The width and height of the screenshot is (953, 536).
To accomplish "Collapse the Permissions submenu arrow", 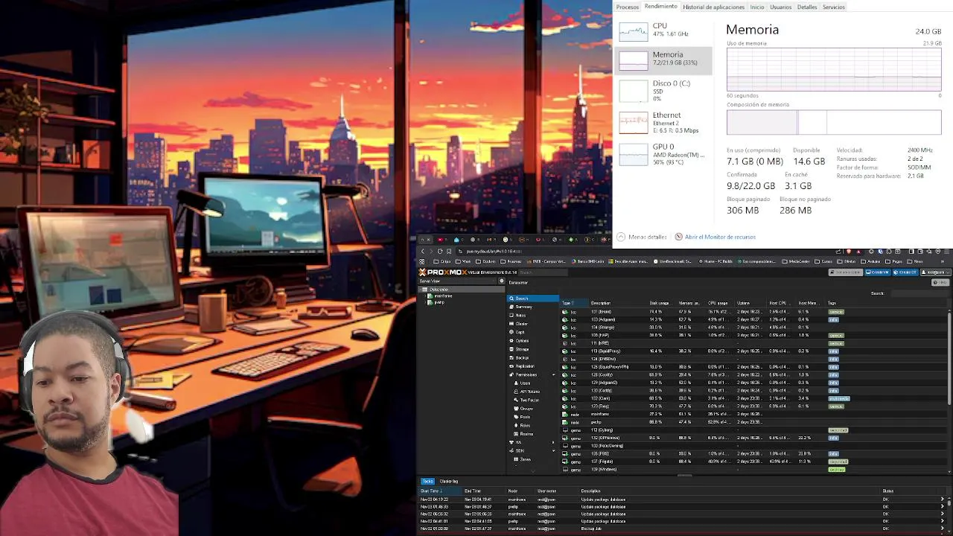I will tap(553, 374).
